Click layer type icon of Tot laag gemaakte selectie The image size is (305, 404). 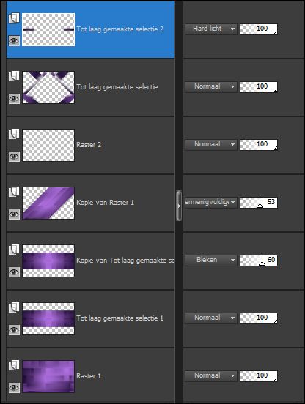pos(14,76)
